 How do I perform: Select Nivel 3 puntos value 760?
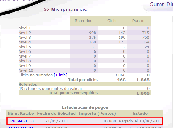[x=146, y=38]
